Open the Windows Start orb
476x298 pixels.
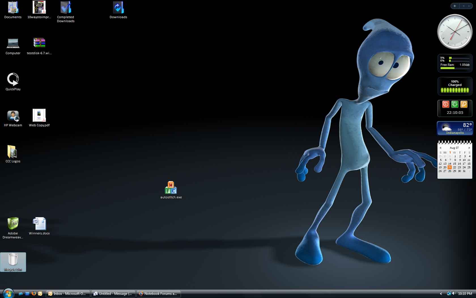[8, 293]
